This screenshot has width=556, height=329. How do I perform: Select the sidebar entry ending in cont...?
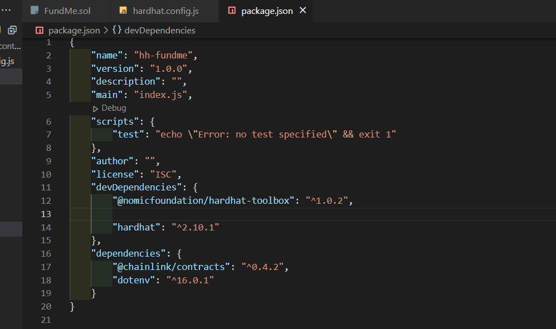coord(11,46)
